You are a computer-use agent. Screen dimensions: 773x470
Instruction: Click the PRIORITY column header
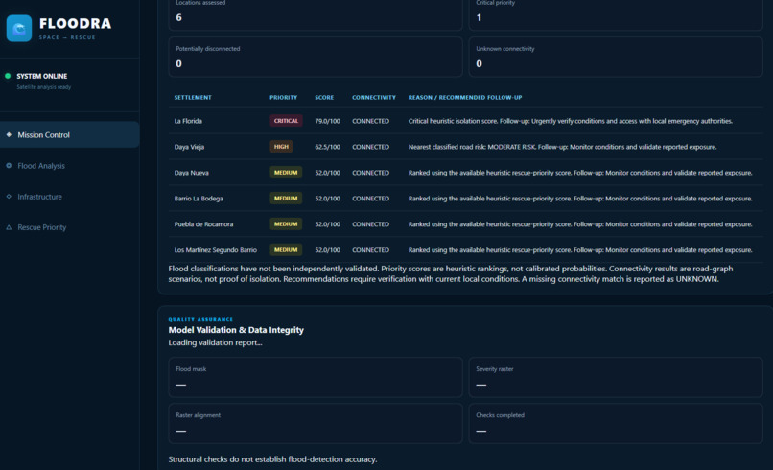tap(284, 98)
